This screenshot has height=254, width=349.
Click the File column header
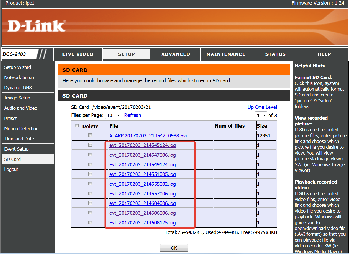pyautogui.click(x=114, y=126)
